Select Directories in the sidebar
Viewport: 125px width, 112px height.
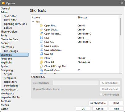pos(7,47)
